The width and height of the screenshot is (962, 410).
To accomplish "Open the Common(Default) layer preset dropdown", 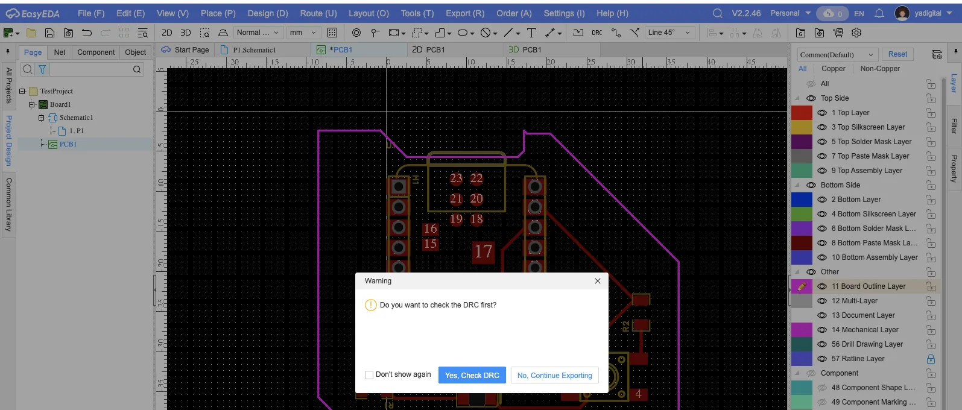I will (837, 54).
